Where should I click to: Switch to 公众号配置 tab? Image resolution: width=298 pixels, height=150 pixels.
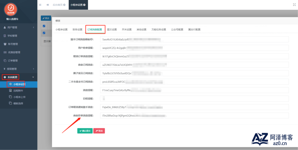coord(177,29)
